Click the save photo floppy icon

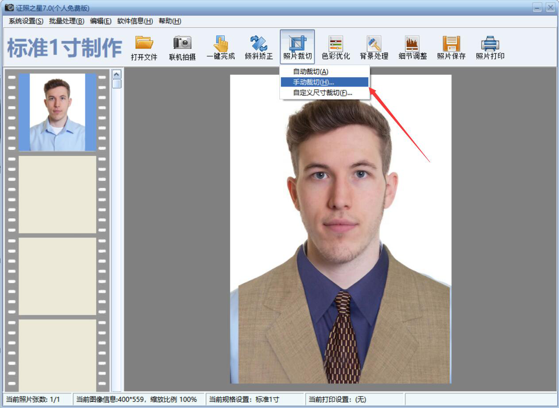click(451, 43)
